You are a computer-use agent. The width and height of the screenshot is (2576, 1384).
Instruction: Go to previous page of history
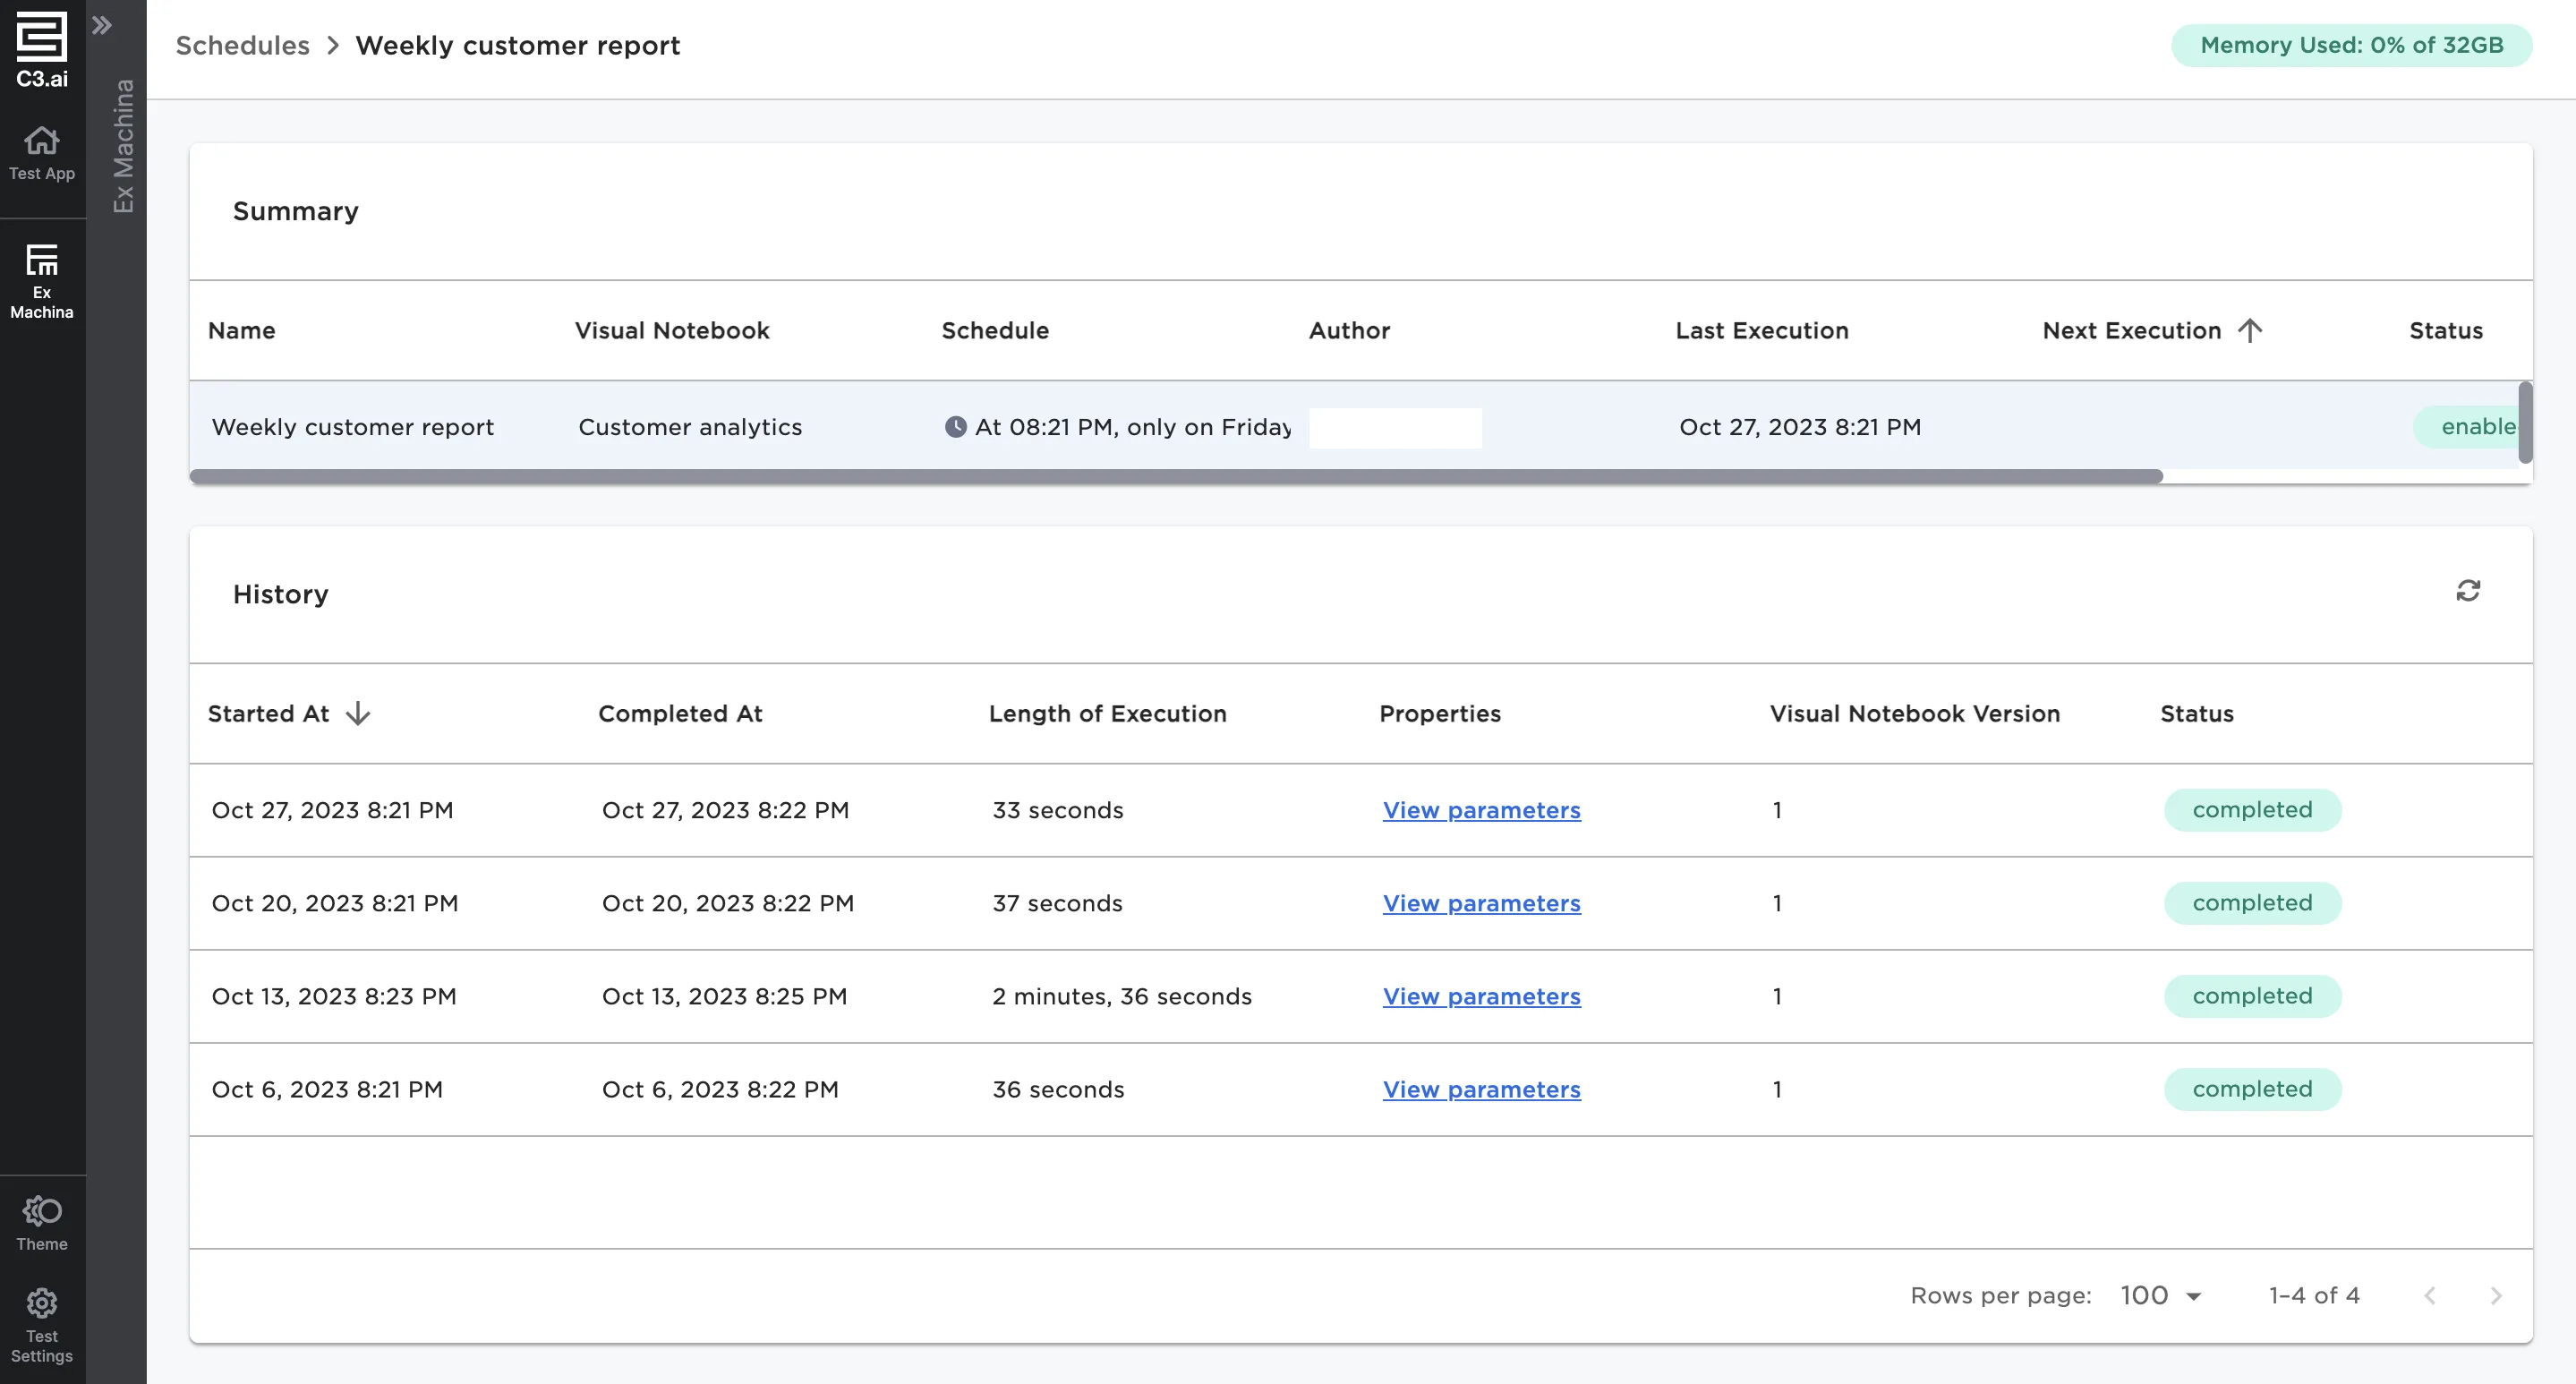(x=2429, y=1296)
